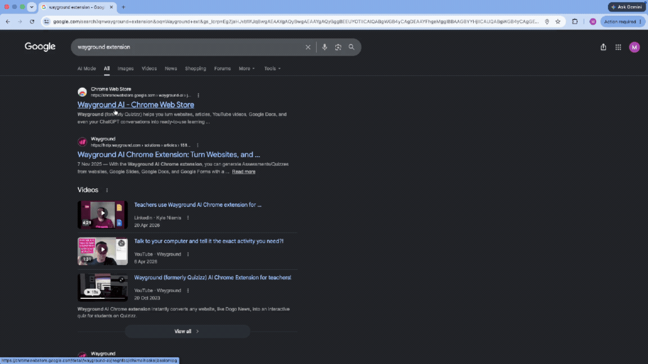
Task: Submit search with magnifier icon
Action: (351, 47)
